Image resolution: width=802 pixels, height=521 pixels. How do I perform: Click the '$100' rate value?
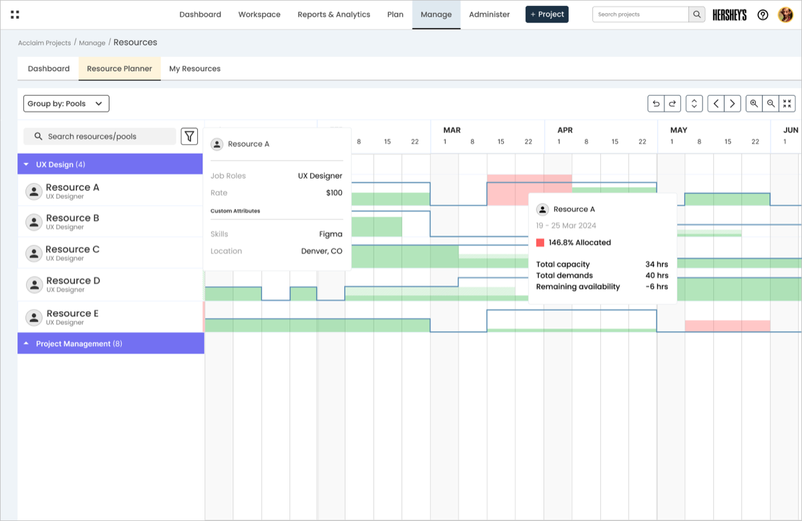334,193
